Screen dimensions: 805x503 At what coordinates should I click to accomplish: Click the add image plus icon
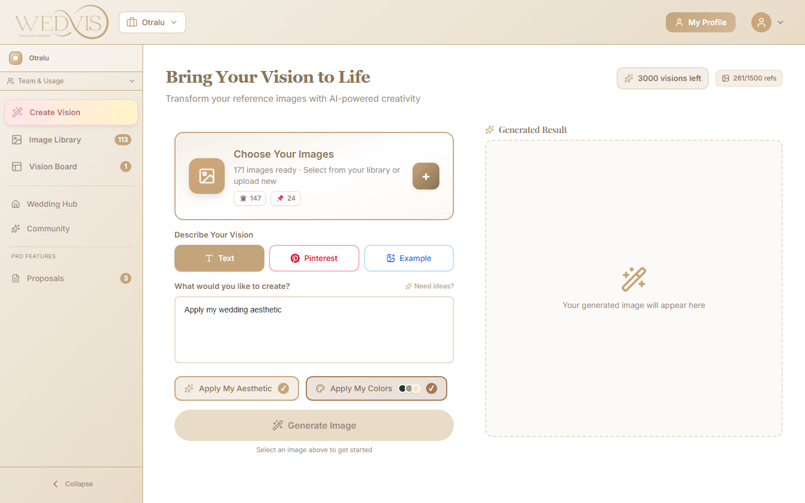425,176
